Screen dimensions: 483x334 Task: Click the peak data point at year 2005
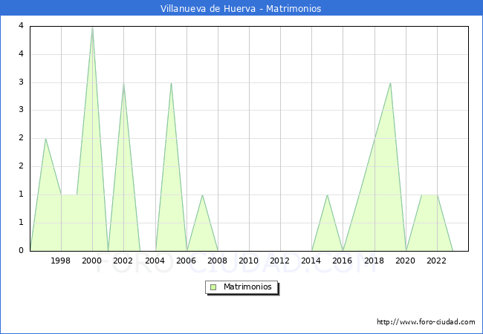(x=171, y=83)
